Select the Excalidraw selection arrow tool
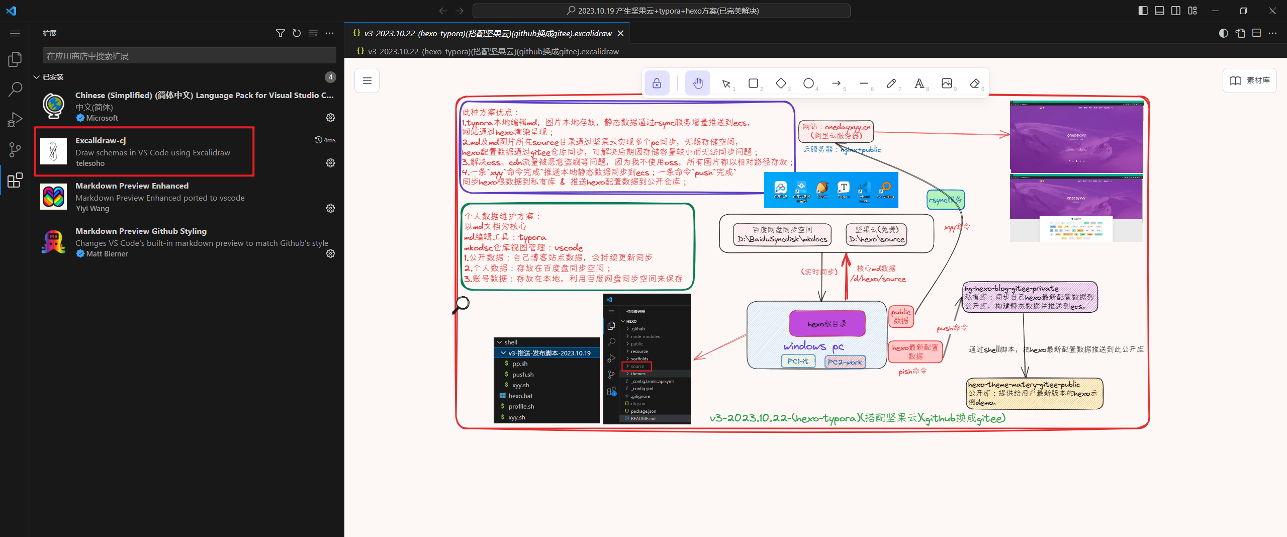The width and height of the screenshot is (1287, 537). pos(726,83)
